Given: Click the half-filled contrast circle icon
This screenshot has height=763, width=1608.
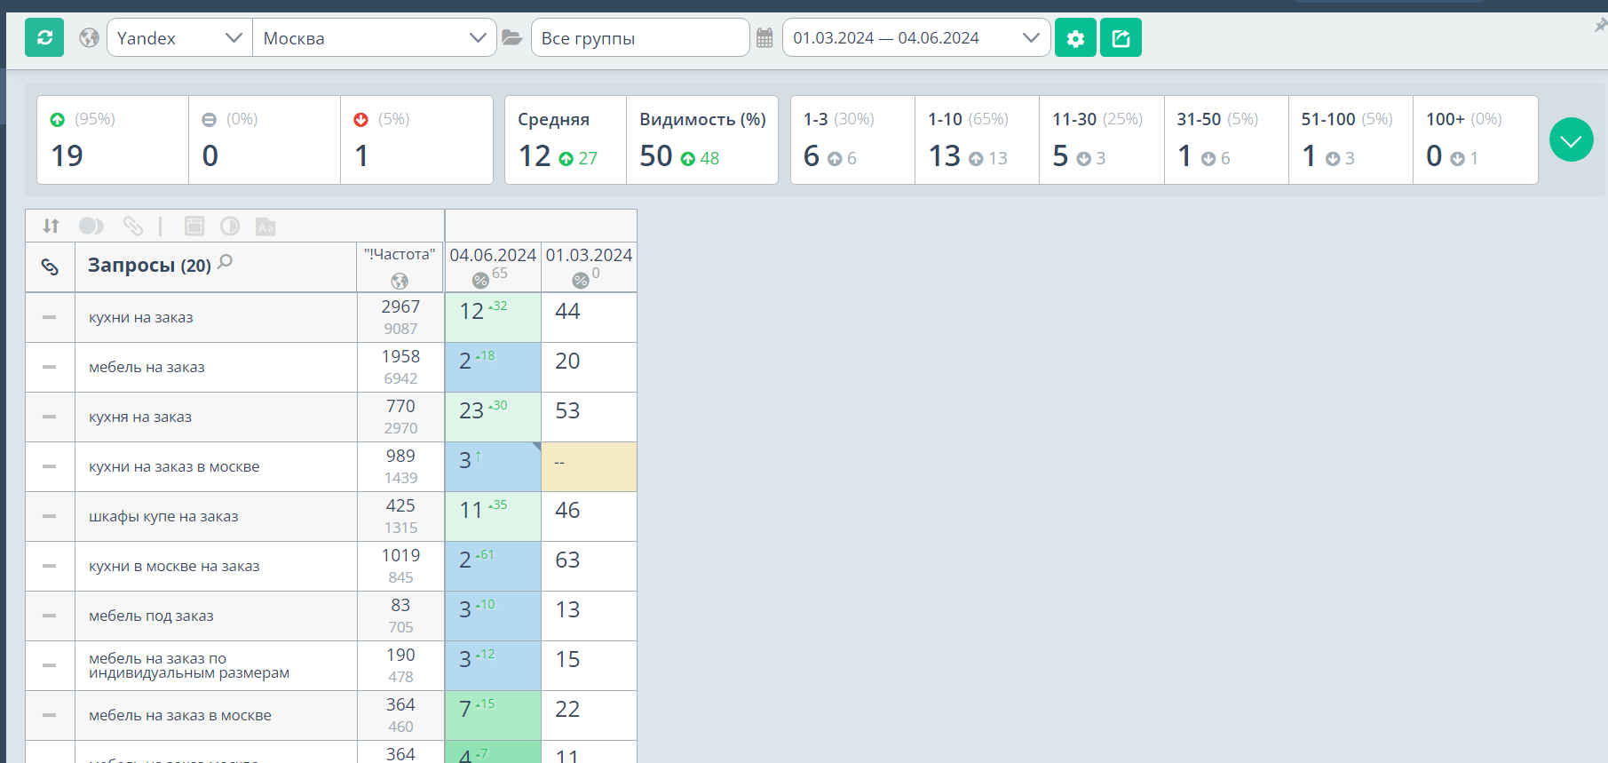Looking at the screenshot, I should pos(230,226).
